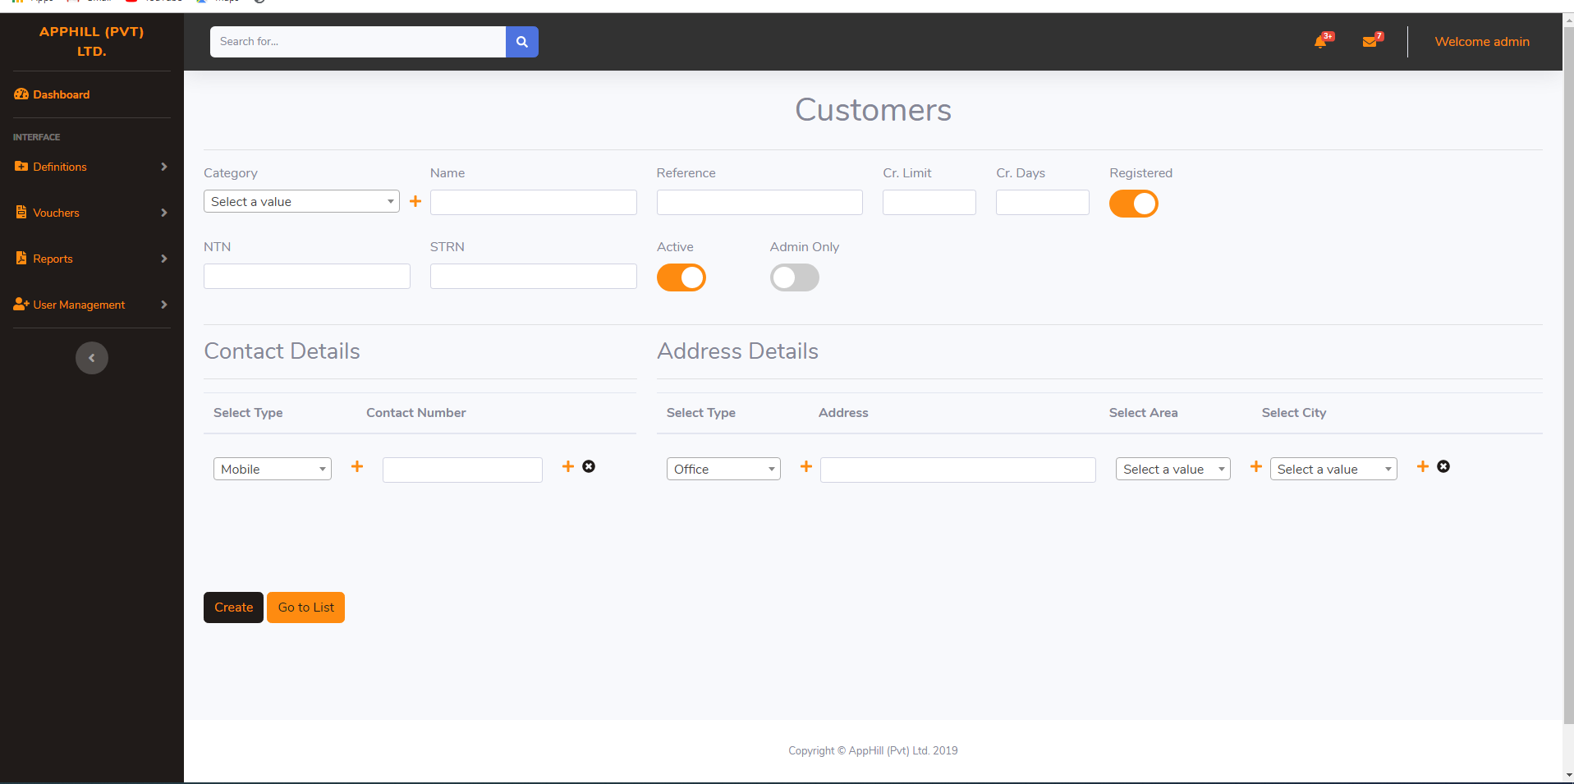This screenshot has width=1574, height=784.
Task: Open the Select Area dropdown
Action: click(x=1172, y=469)
